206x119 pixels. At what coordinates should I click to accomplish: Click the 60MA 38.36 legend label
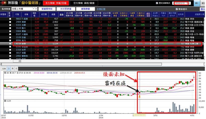[52, 73]
